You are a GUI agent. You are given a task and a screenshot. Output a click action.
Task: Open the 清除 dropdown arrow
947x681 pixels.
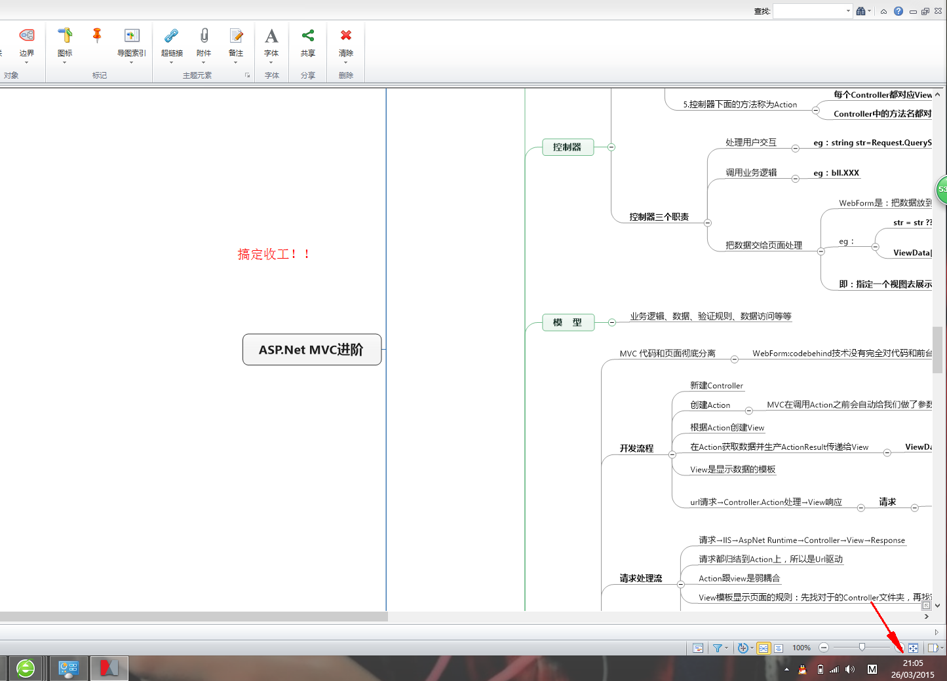point(346,63)
